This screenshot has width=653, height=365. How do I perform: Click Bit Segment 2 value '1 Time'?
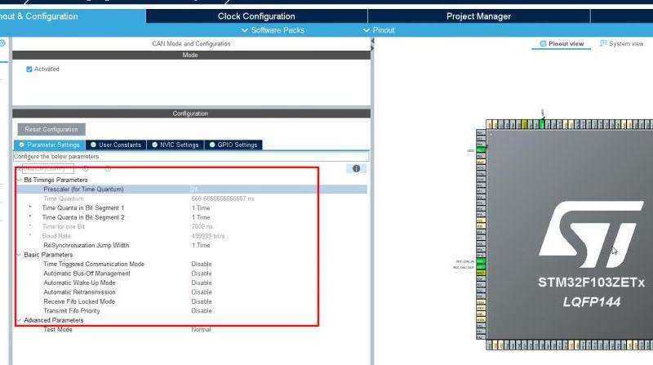tap(201, 217)
